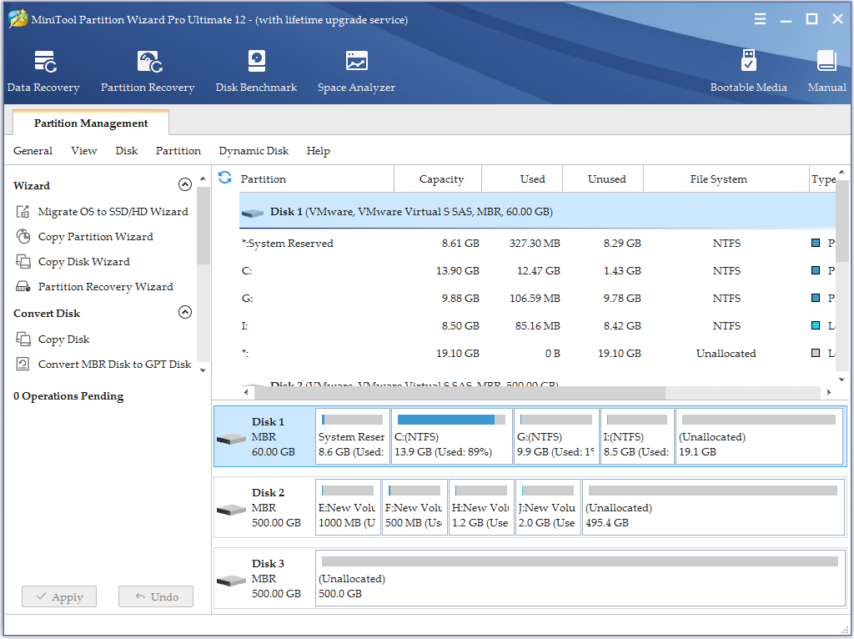Viewport: 854px width, 639px height.
Task: Create Bootable Media
Action: point(748,72)
